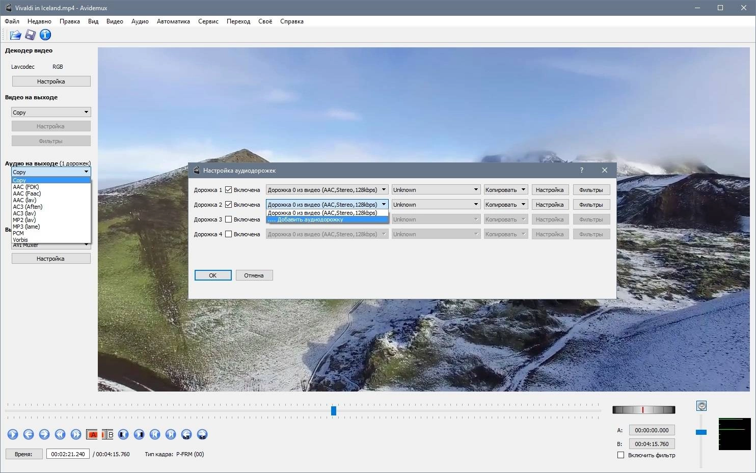Viewport: 756px width, 473px height.
Task: Select Vorbis from the audio codec list
Action: click(51, 240)
